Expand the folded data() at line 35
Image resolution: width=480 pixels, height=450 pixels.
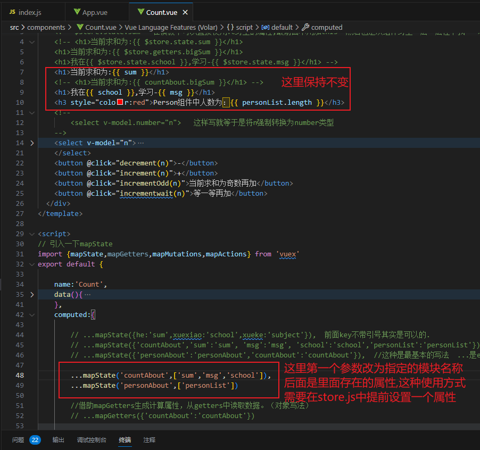click(32, 294)
